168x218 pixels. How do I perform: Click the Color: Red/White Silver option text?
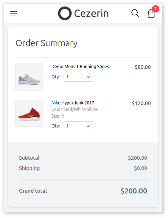point(74,110)
